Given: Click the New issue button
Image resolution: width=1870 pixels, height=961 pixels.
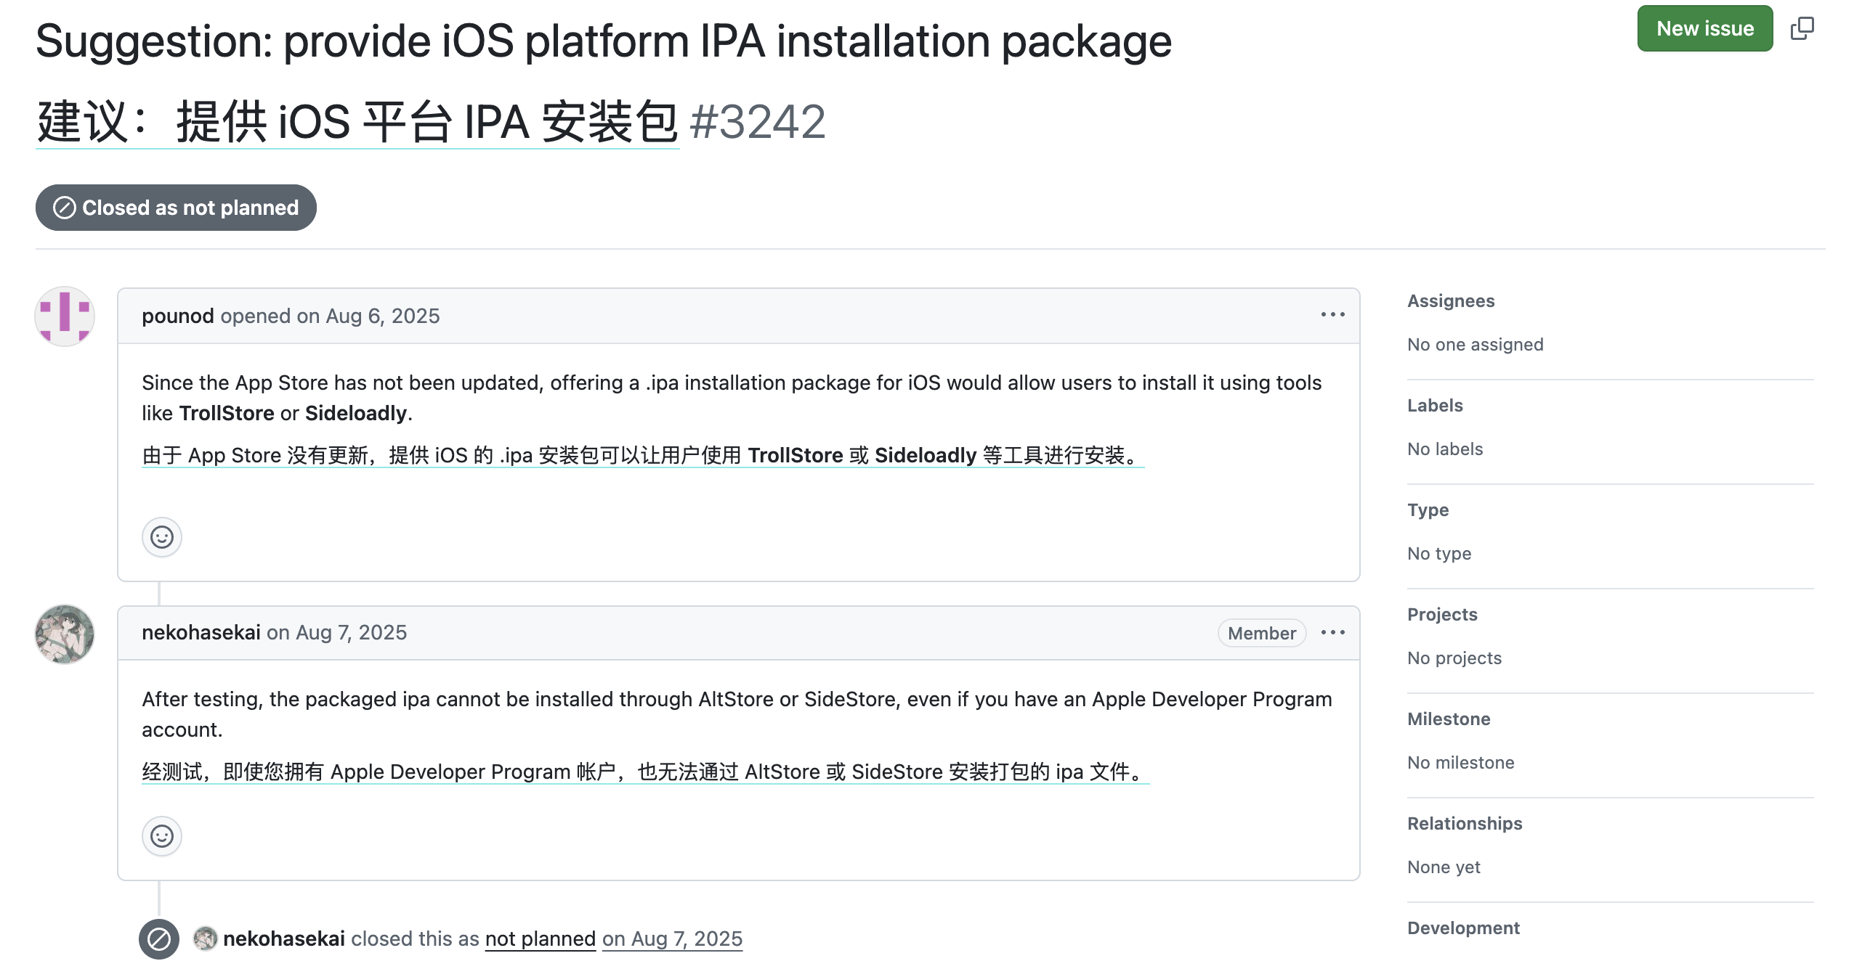Looking at the screenshot, I should (1704, 28).
